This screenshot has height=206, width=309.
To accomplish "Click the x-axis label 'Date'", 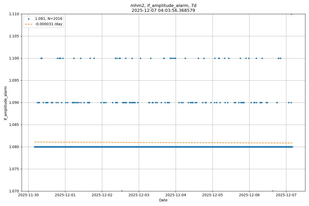I will pos(163,200).
